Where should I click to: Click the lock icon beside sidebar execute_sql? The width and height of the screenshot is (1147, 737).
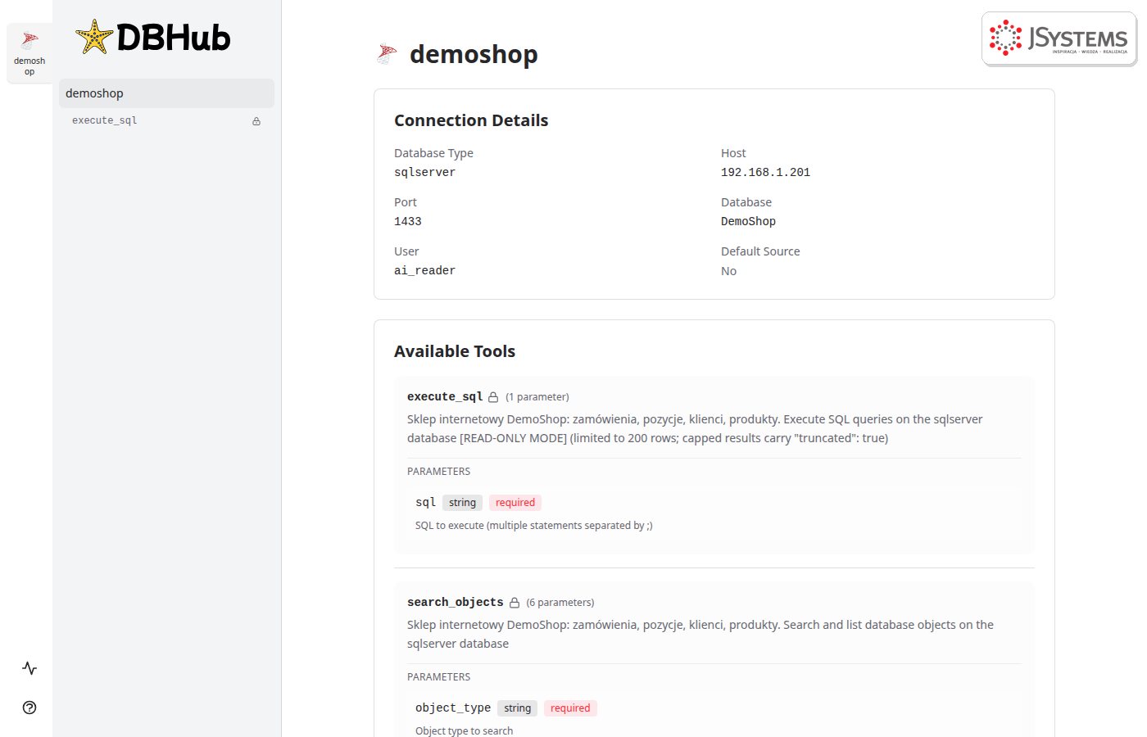click(x=256, y=121)
